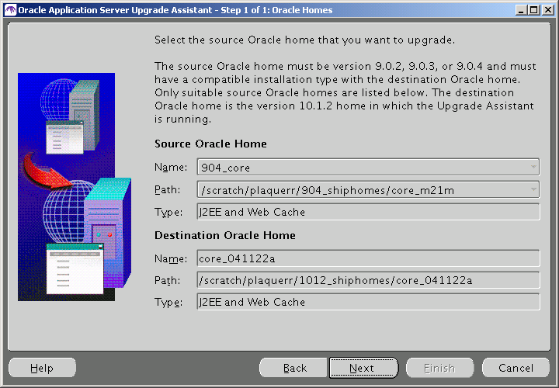This screenshot has height=388, width=559.
Task: Click the Destination Path field with 1012_shiphomes
Action: coord(368,280)
